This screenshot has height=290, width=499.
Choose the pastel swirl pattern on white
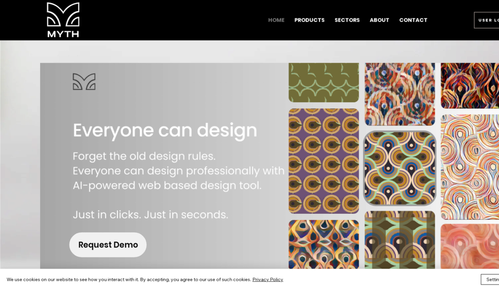470,167
